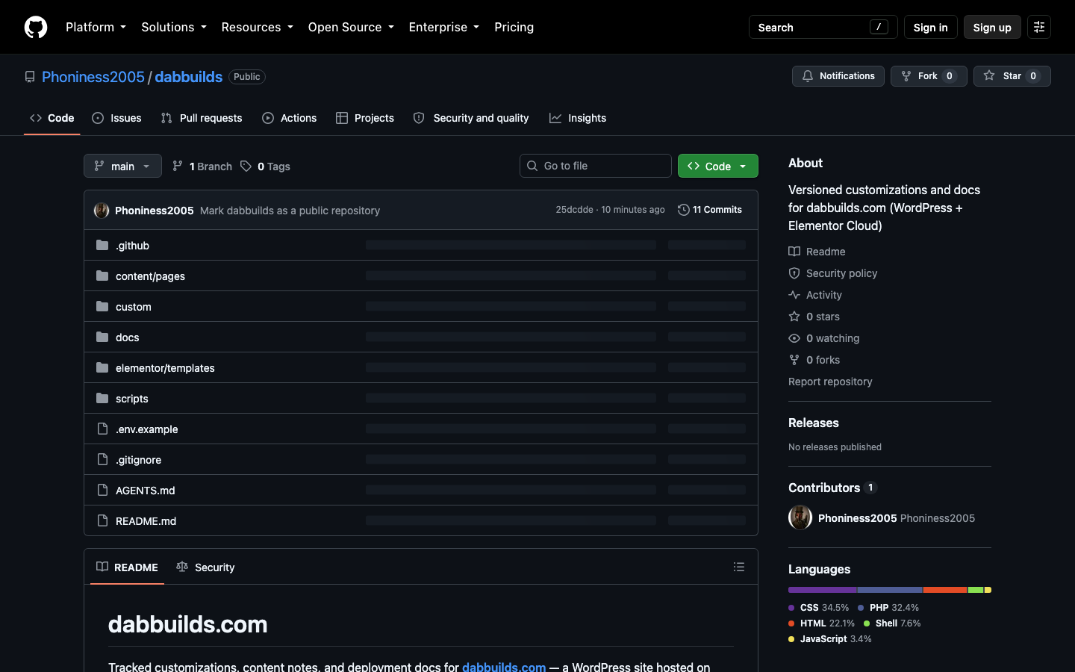Star the dabbuilds repository
The image size is (1075, 672).
(x=1012, y=76)
